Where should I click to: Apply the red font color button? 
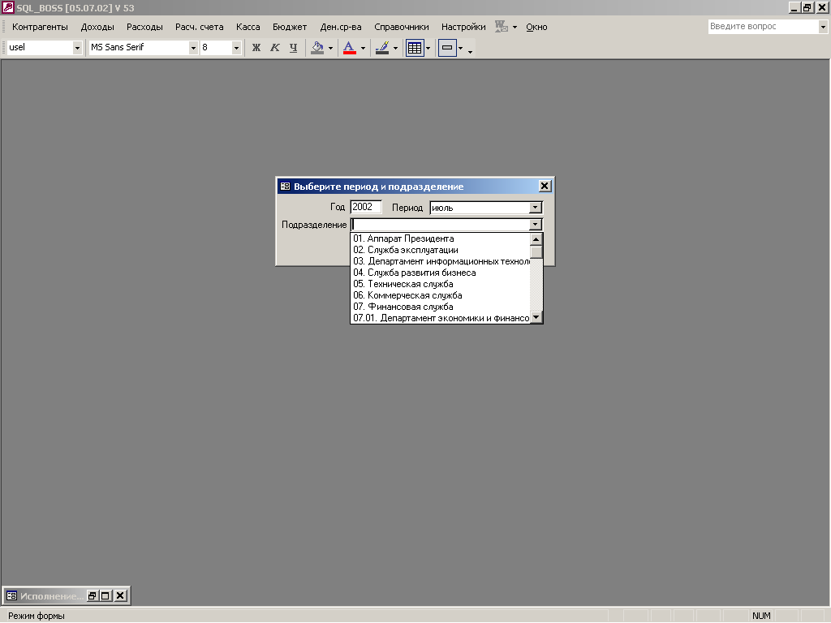click(350, 48)
